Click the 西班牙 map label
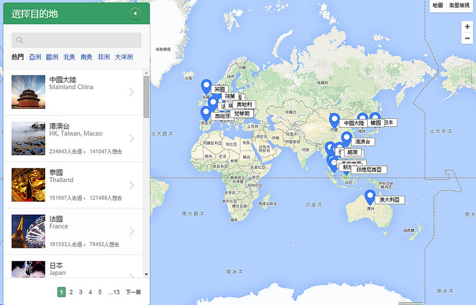The width and height of the screenshot is (476, 305). [221, 117]
